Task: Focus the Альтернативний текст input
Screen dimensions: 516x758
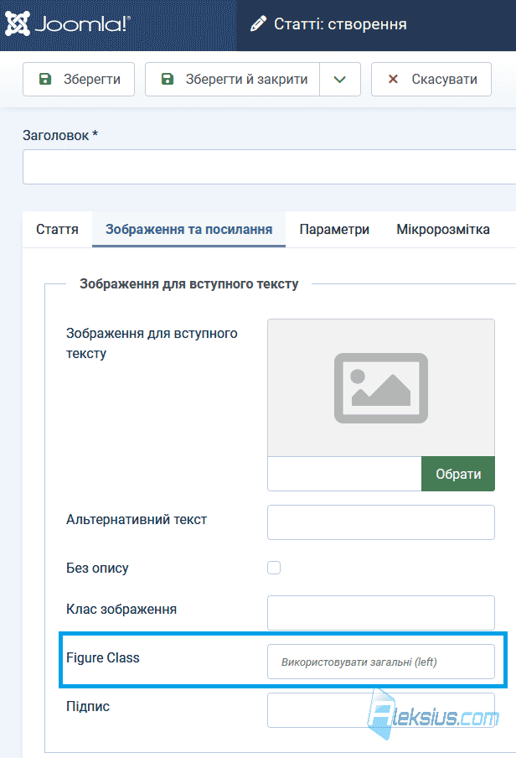Action: tap(381, 522)
